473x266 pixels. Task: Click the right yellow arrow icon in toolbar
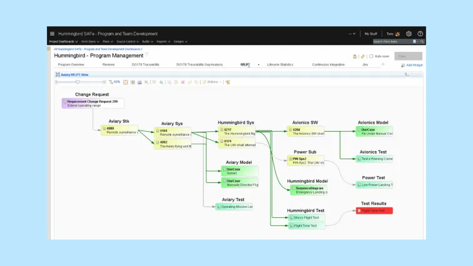click(x=196, y=82)
